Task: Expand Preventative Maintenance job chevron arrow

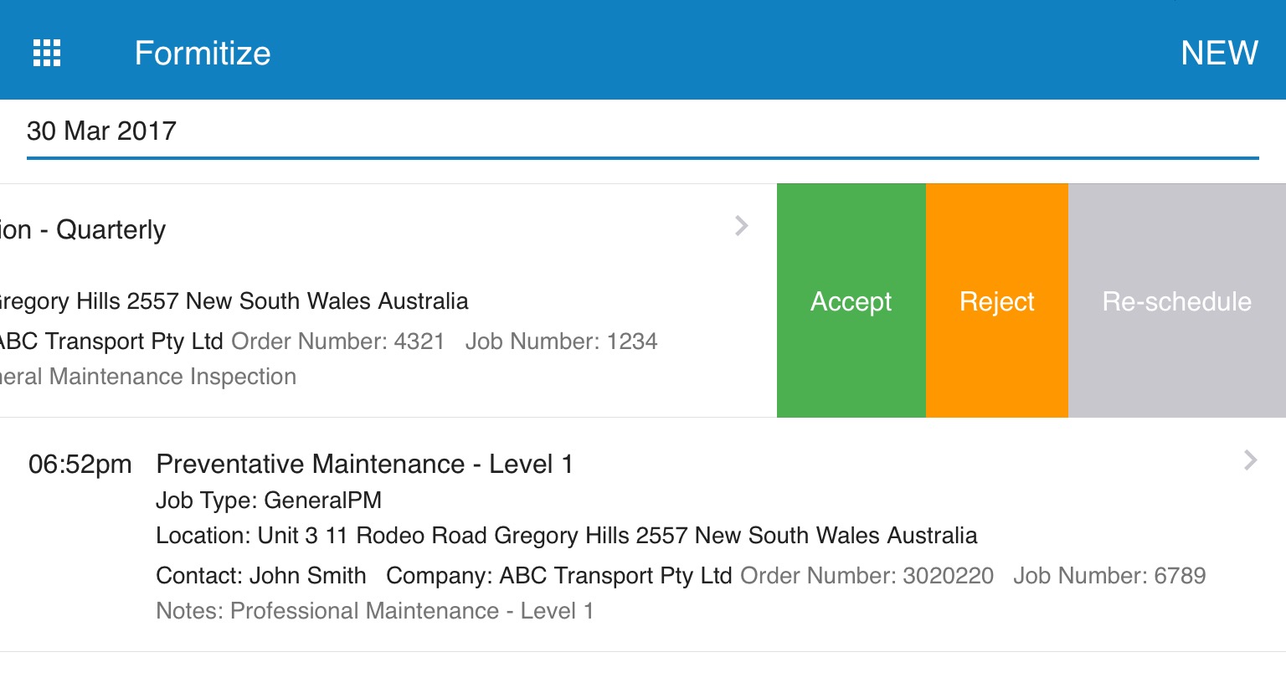Action: (x=1250, y=460)
